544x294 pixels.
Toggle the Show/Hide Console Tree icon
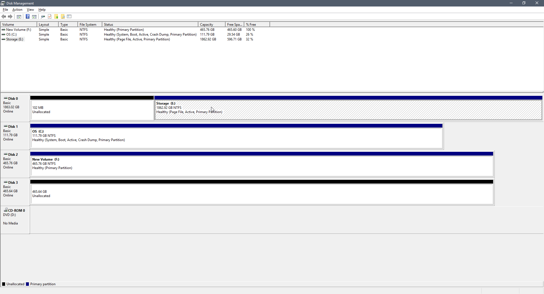[19, 17]
